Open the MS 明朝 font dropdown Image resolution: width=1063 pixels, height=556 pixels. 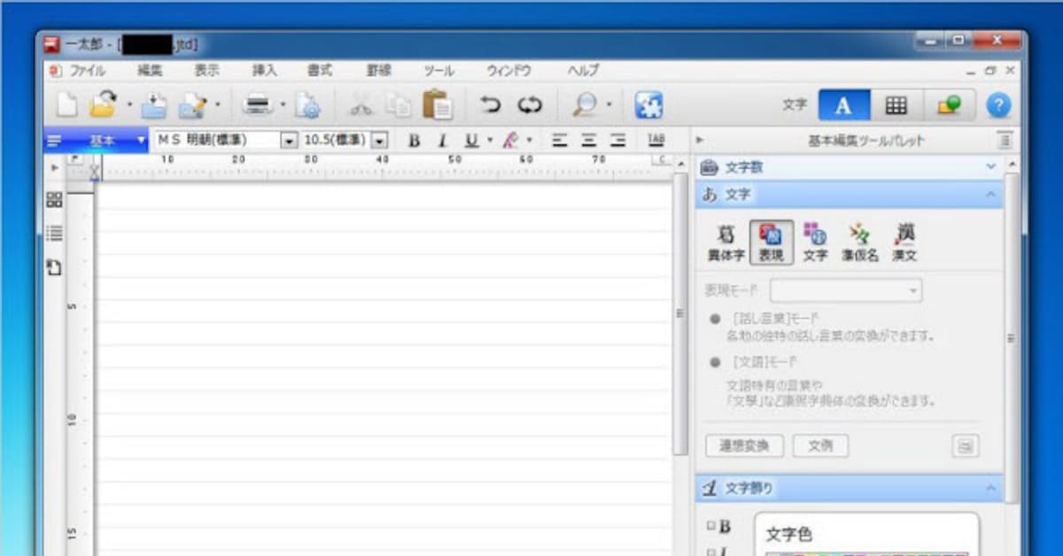pyautogui.click(x=288, y=140)
